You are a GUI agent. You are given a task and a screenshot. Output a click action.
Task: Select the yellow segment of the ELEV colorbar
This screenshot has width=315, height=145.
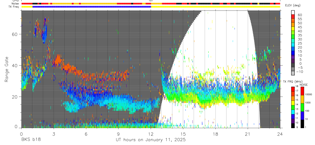click(293, 28)
